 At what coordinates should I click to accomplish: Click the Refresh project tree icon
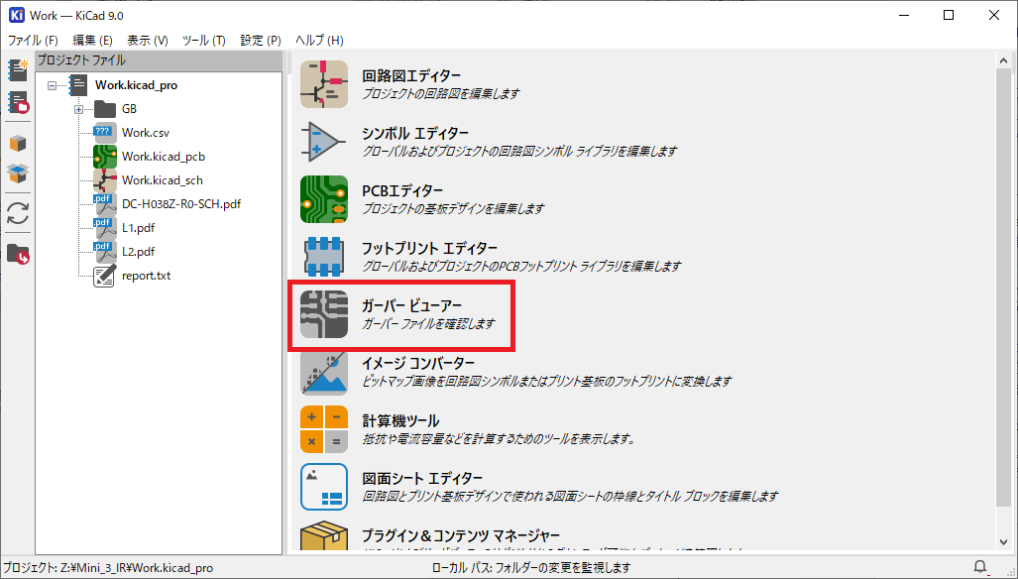[18, 213]
